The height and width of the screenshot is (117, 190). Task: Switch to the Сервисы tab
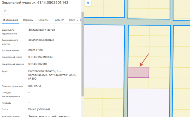pyautogui.click(x=28, y=20)
